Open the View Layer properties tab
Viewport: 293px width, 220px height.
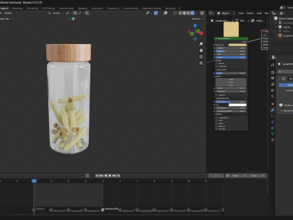click(273, 84)
